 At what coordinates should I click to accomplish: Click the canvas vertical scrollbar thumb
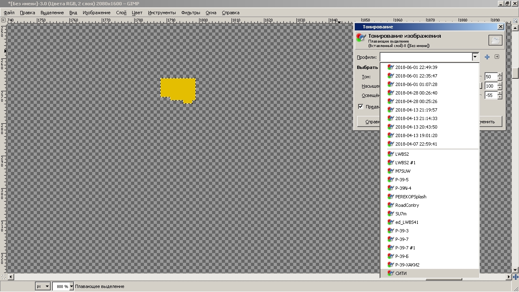(515, 73)
